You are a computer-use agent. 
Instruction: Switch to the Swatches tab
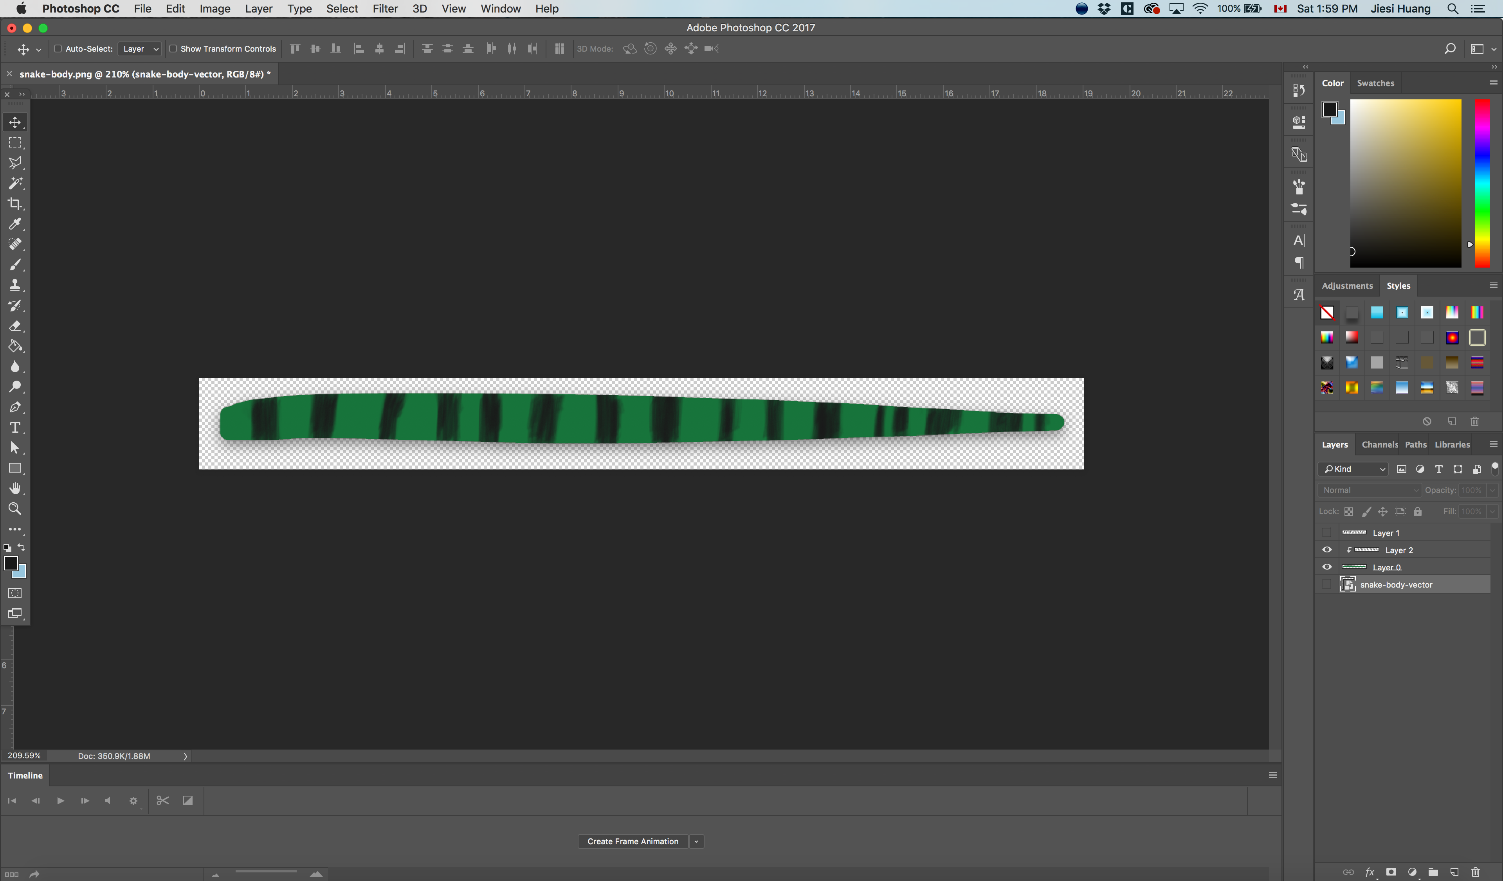(1375, 83)
